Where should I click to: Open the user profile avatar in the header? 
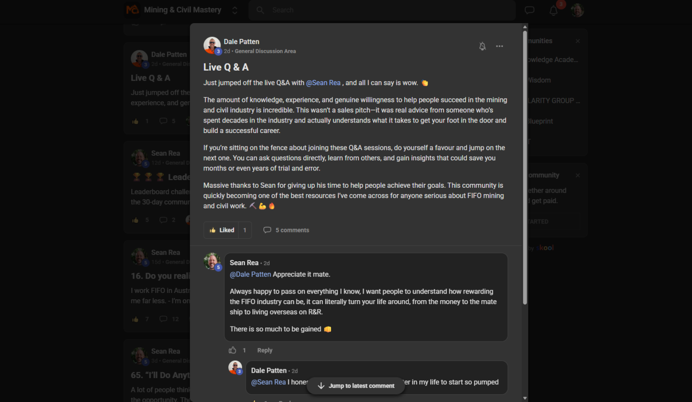coord(577,10)
